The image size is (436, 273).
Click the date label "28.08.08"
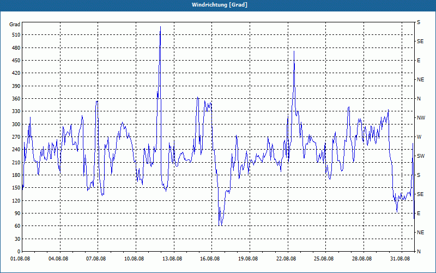tap(362, 259)
